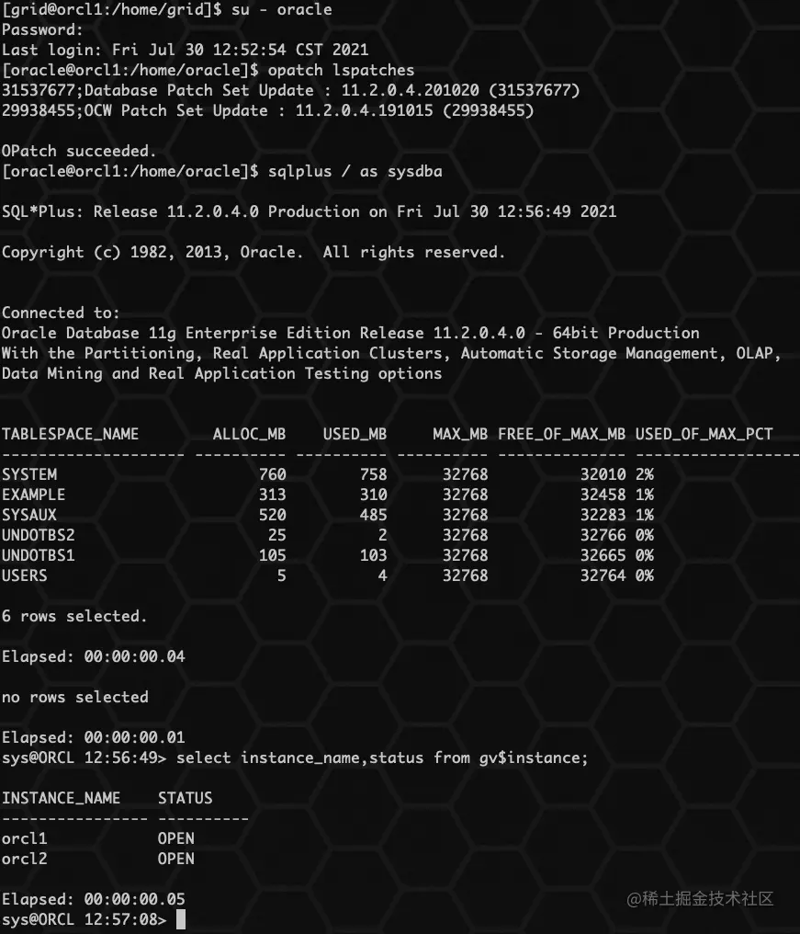Click the free value 32458 in EXAMPLE row
The width and height of the screenshot is (800, 934).
pos(603,495)
